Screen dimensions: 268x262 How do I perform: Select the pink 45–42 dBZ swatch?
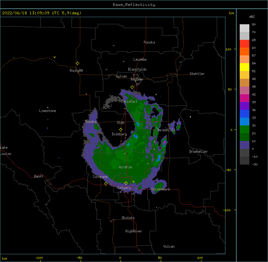(x=244, y=91)
